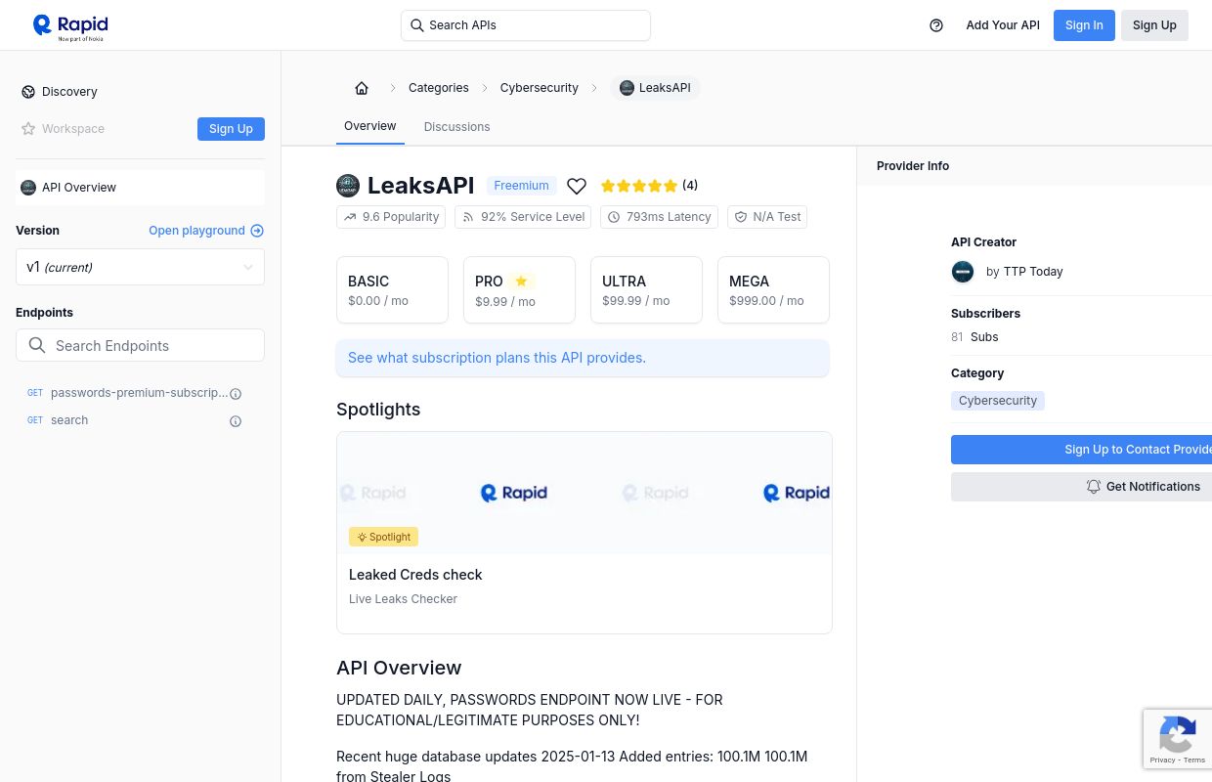Click the API creator avatar of TTP Today
Viewport: 1212px width, 782px height.
963,272
